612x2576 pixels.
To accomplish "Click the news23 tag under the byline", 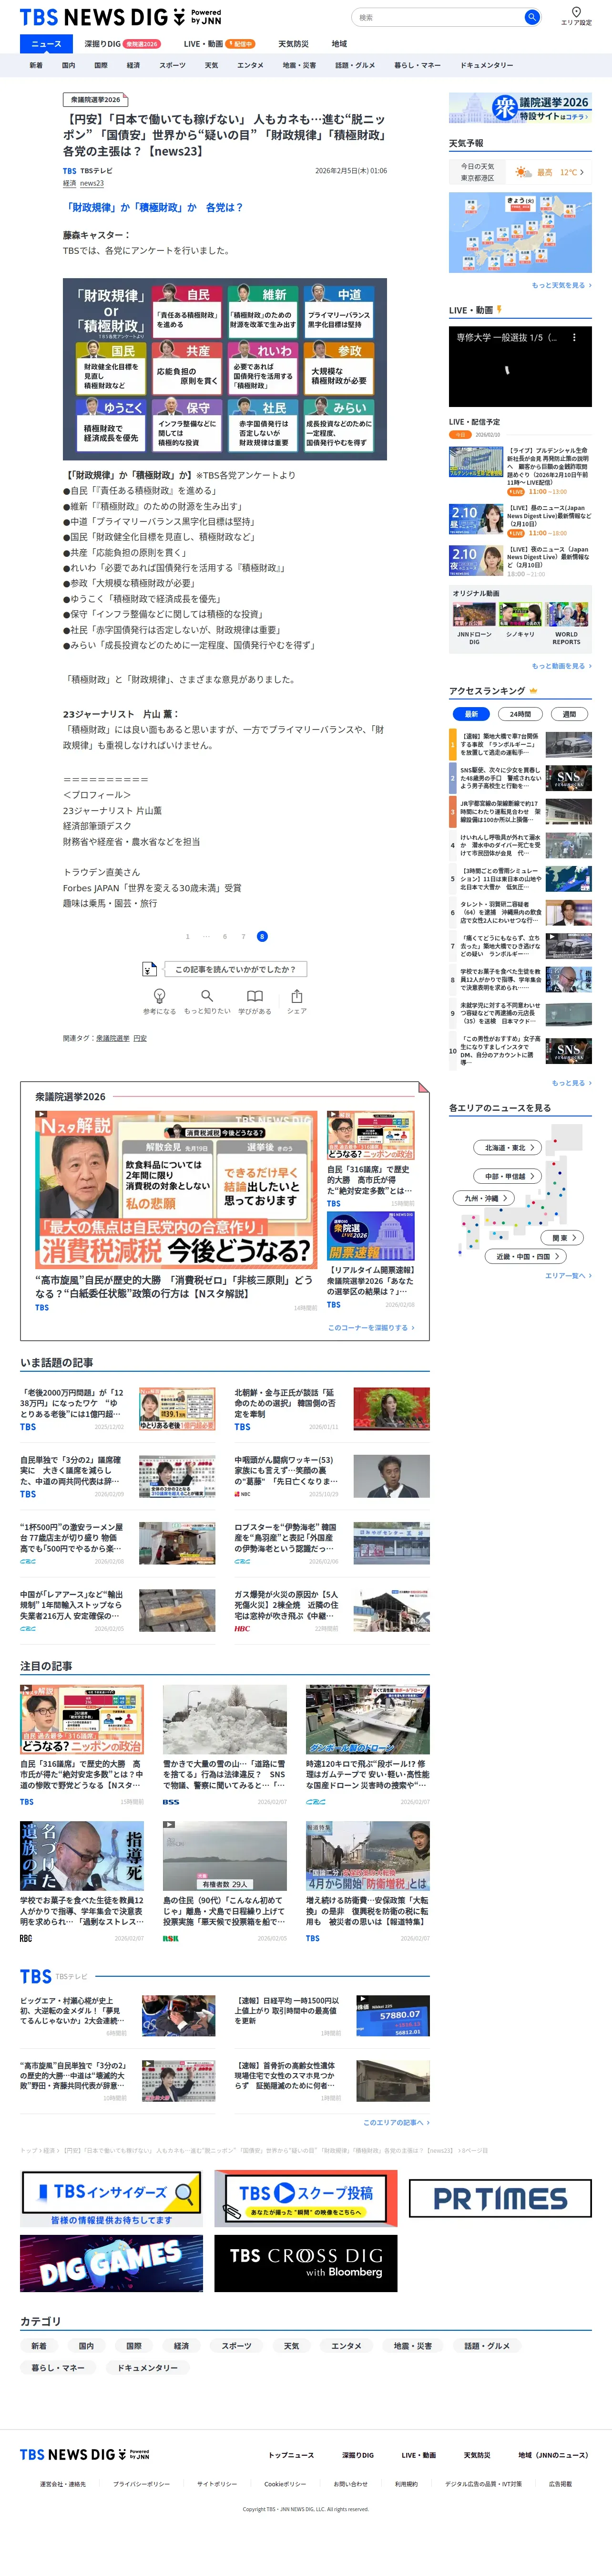I will 92,184.
